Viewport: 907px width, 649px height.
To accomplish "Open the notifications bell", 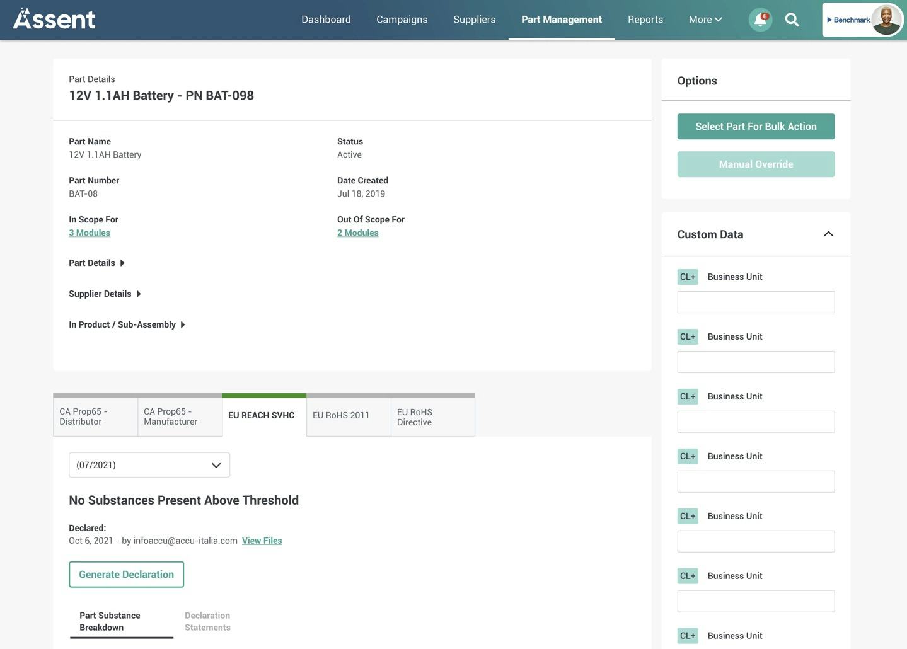I will (x=759, y=20).
